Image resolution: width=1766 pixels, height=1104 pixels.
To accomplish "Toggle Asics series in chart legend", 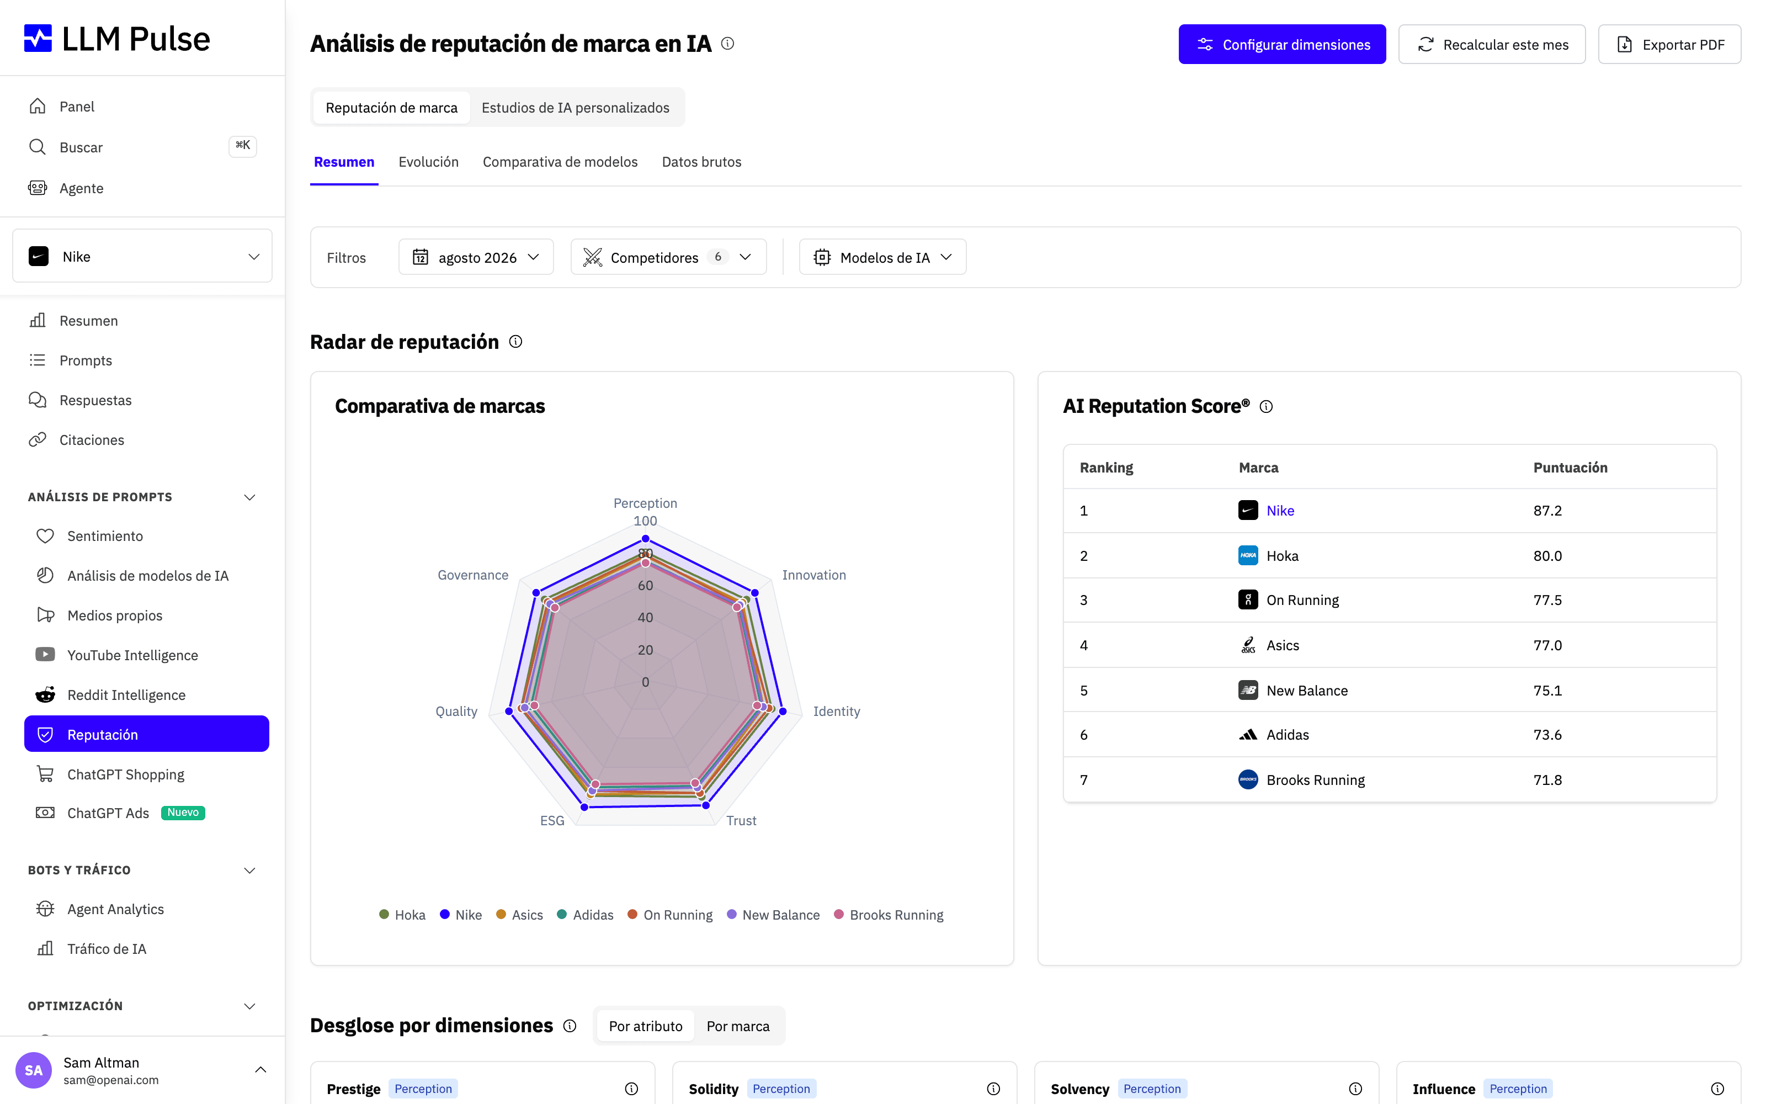I will tap(519, 915).
